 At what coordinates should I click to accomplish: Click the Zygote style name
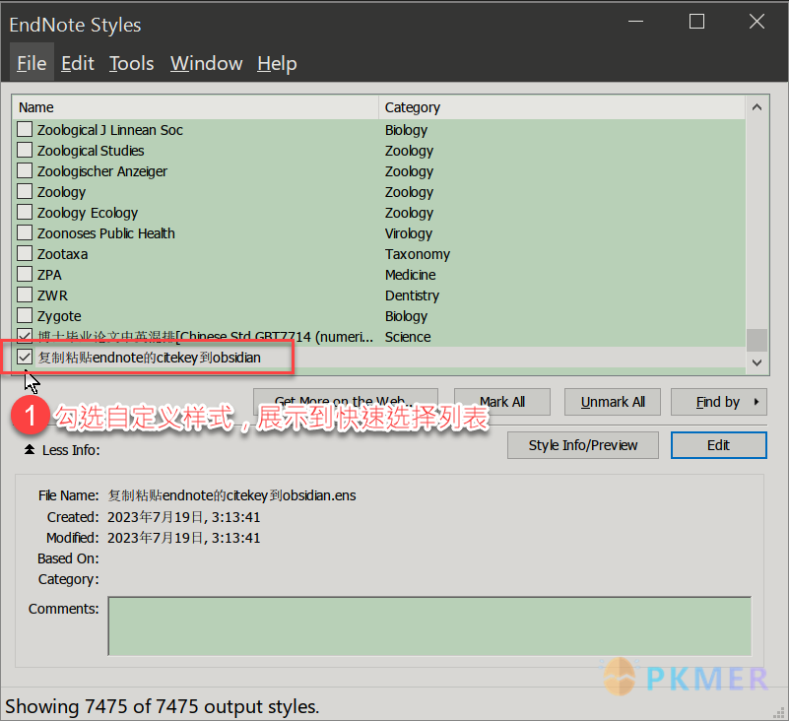(x=59, y=316)
